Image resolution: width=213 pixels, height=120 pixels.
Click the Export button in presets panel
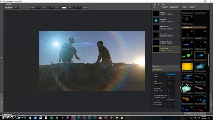(x=192, y=7)
